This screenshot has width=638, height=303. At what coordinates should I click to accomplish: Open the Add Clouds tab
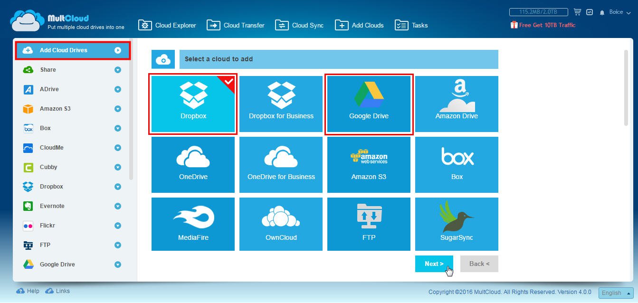pyautogui.click(x=359, y=25)
